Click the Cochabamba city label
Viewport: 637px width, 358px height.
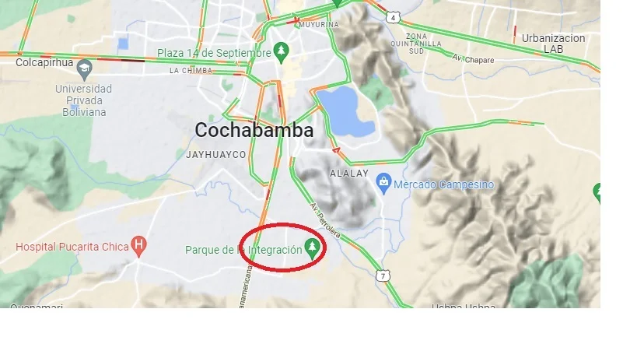254,131
